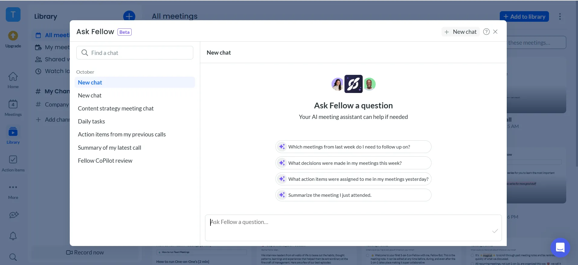Open Content strategy meeting chat
The image size is (578, 265).
(135, 108)
